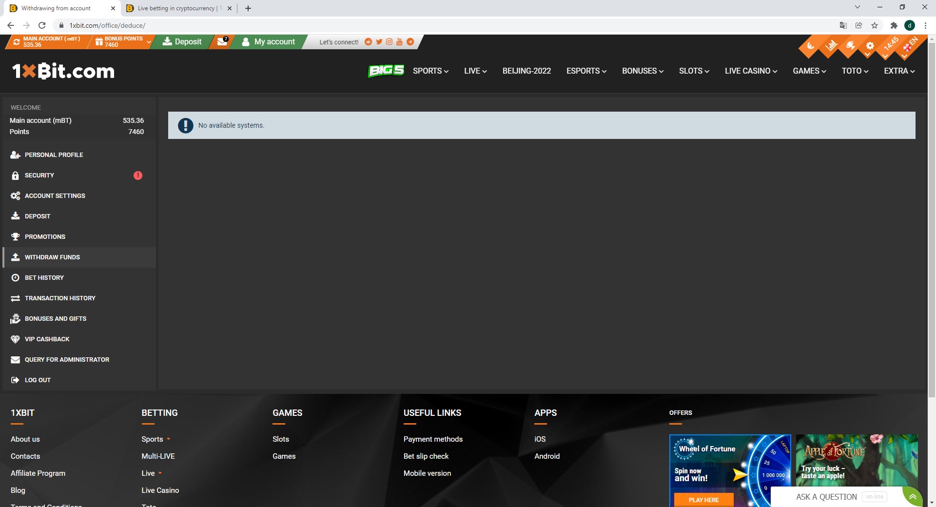Open the Instagram social icon
The image size is (936, 507).
pos(389,42)
